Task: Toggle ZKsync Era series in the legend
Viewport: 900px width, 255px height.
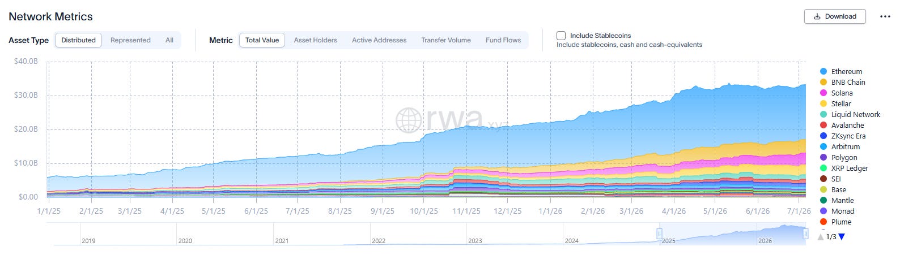Action: 843,136
